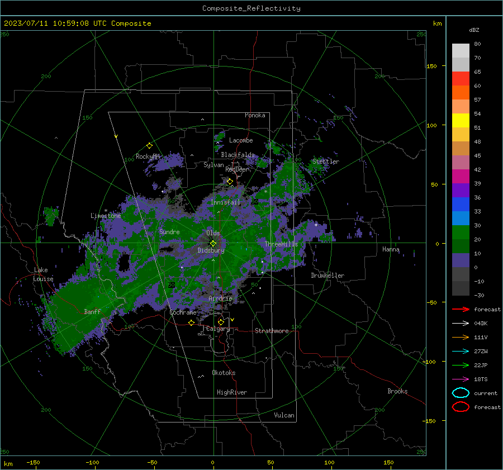Image resolution: width=503 pixels, height=470 pixels.
Task: Click the red 'forecast' ellipse symbol
Action: (461, 407)
